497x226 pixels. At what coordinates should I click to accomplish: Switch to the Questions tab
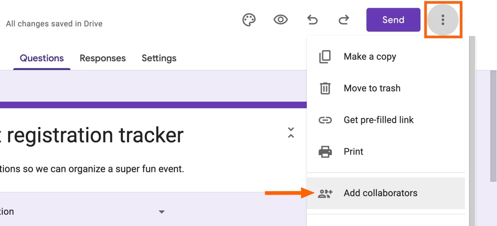[x=42, y=58]
